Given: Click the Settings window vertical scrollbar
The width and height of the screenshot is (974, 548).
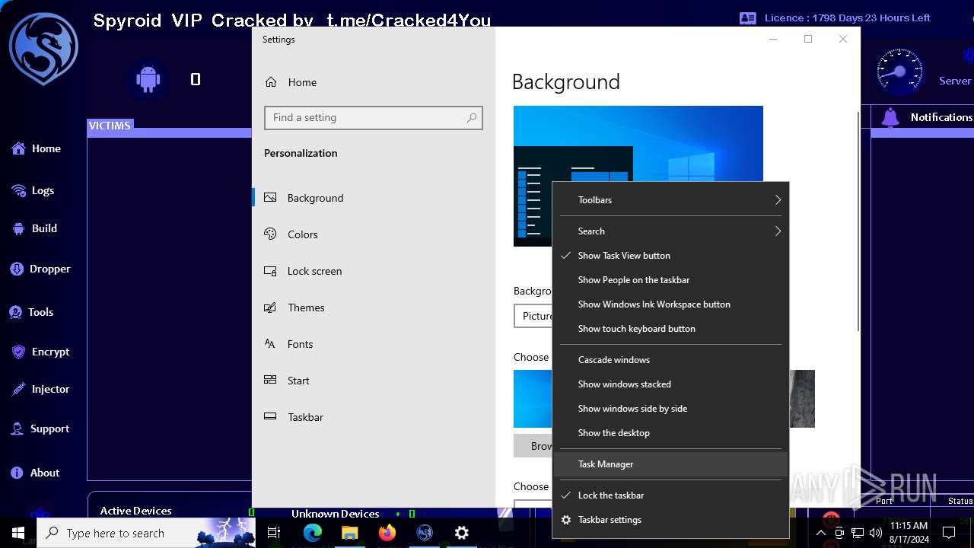Looking at the screenshot, I should tap(858, 221).
